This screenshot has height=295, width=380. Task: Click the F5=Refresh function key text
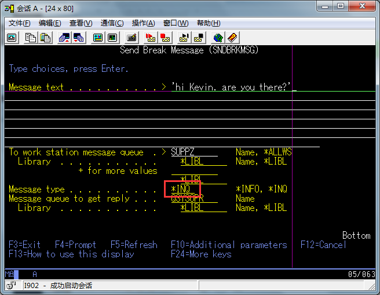(x=134, y=245)
